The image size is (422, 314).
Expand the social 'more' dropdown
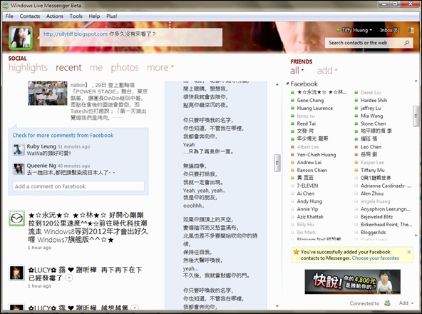click(x=160, y=67)
